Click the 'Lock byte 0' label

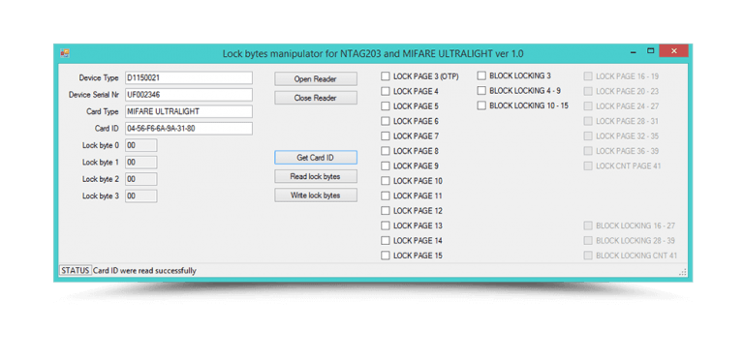point(100,145)
